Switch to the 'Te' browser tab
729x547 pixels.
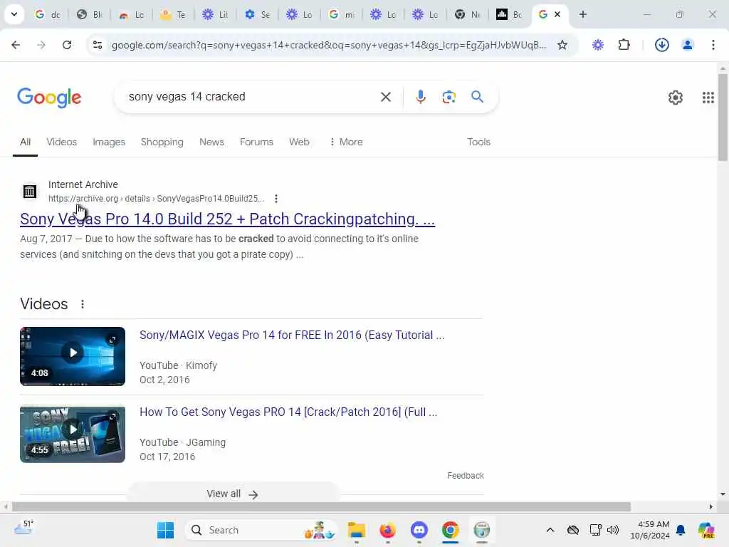(173, 14)
